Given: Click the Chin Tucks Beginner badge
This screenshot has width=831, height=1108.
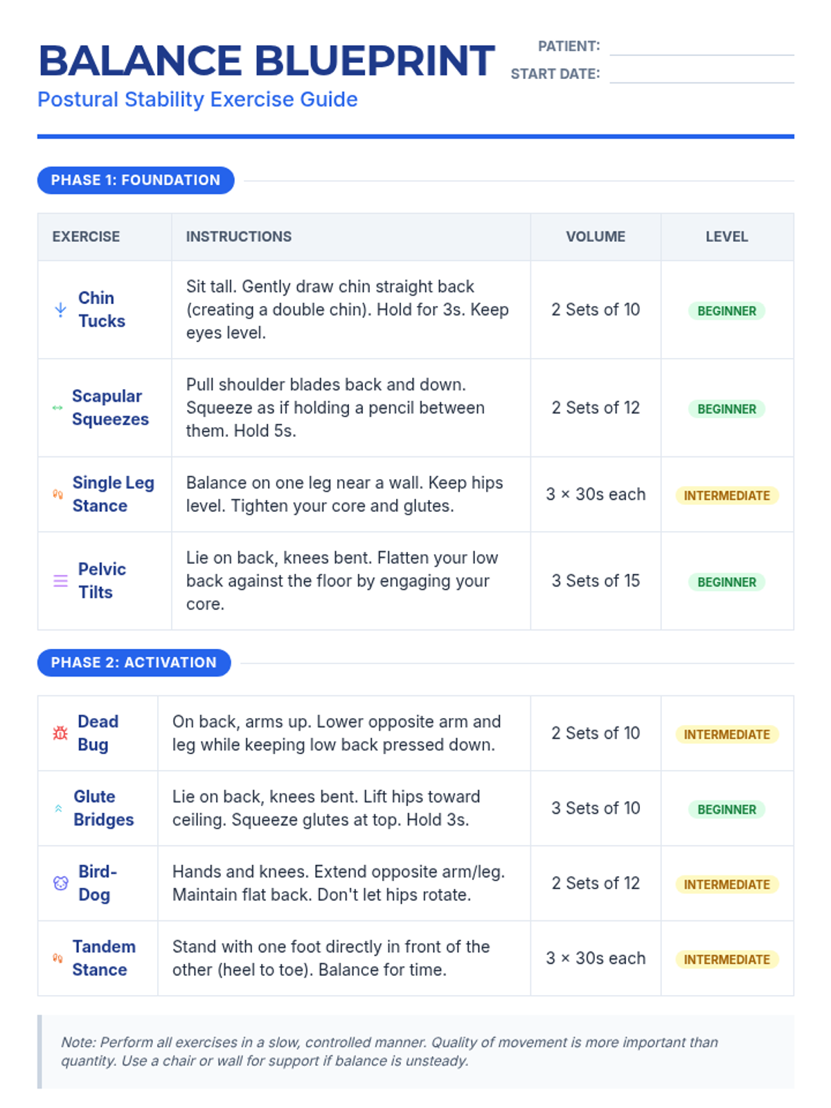Looking at the screenshot, I should 726,311.
